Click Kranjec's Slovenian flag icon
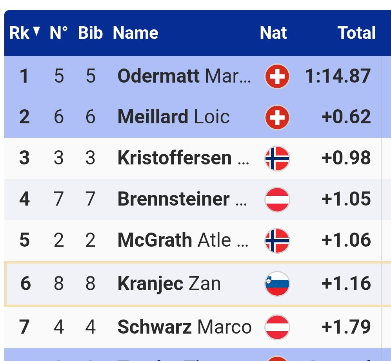Viewport: 391px width, 361px height. [277, 283]
